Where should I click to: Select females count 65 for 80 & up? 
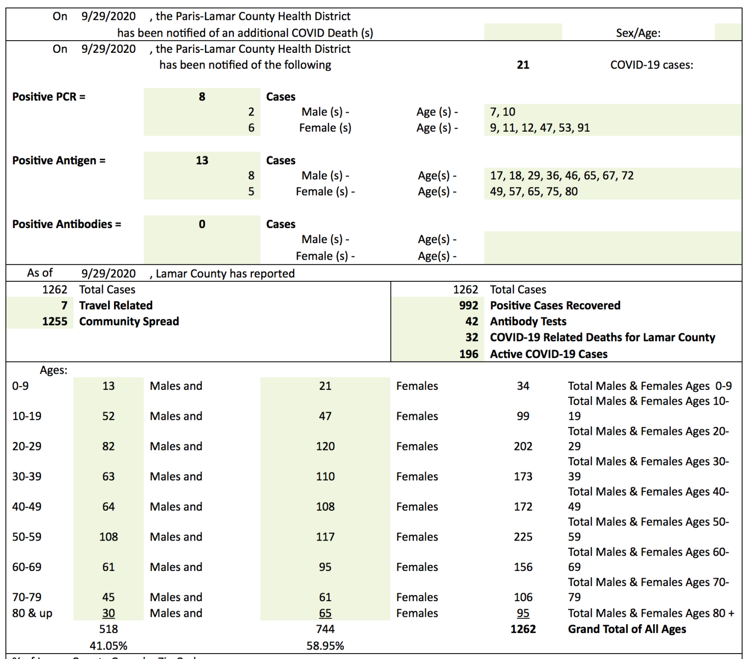(325, 613)
